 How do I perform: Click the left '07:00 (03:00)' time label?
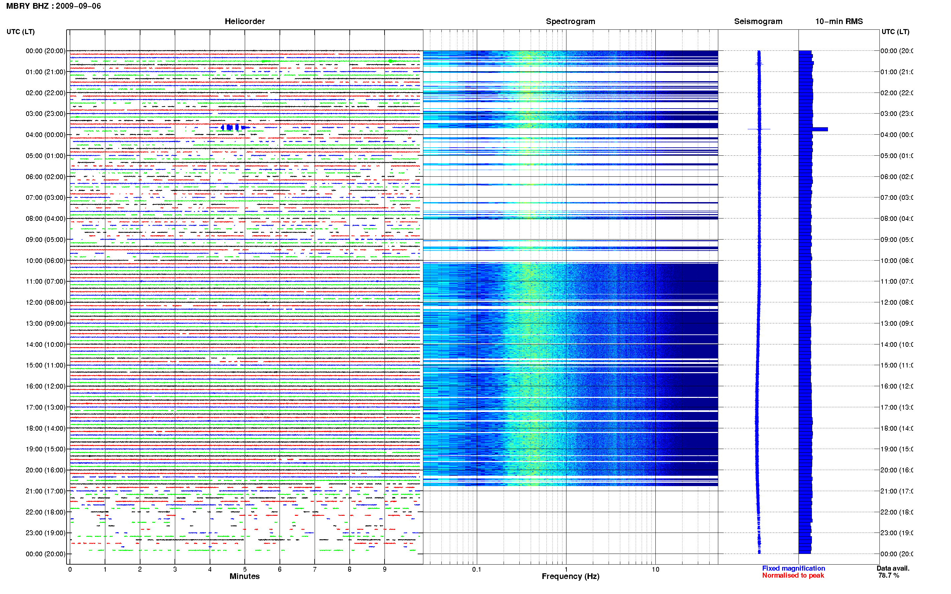click(x=45, y=197)
